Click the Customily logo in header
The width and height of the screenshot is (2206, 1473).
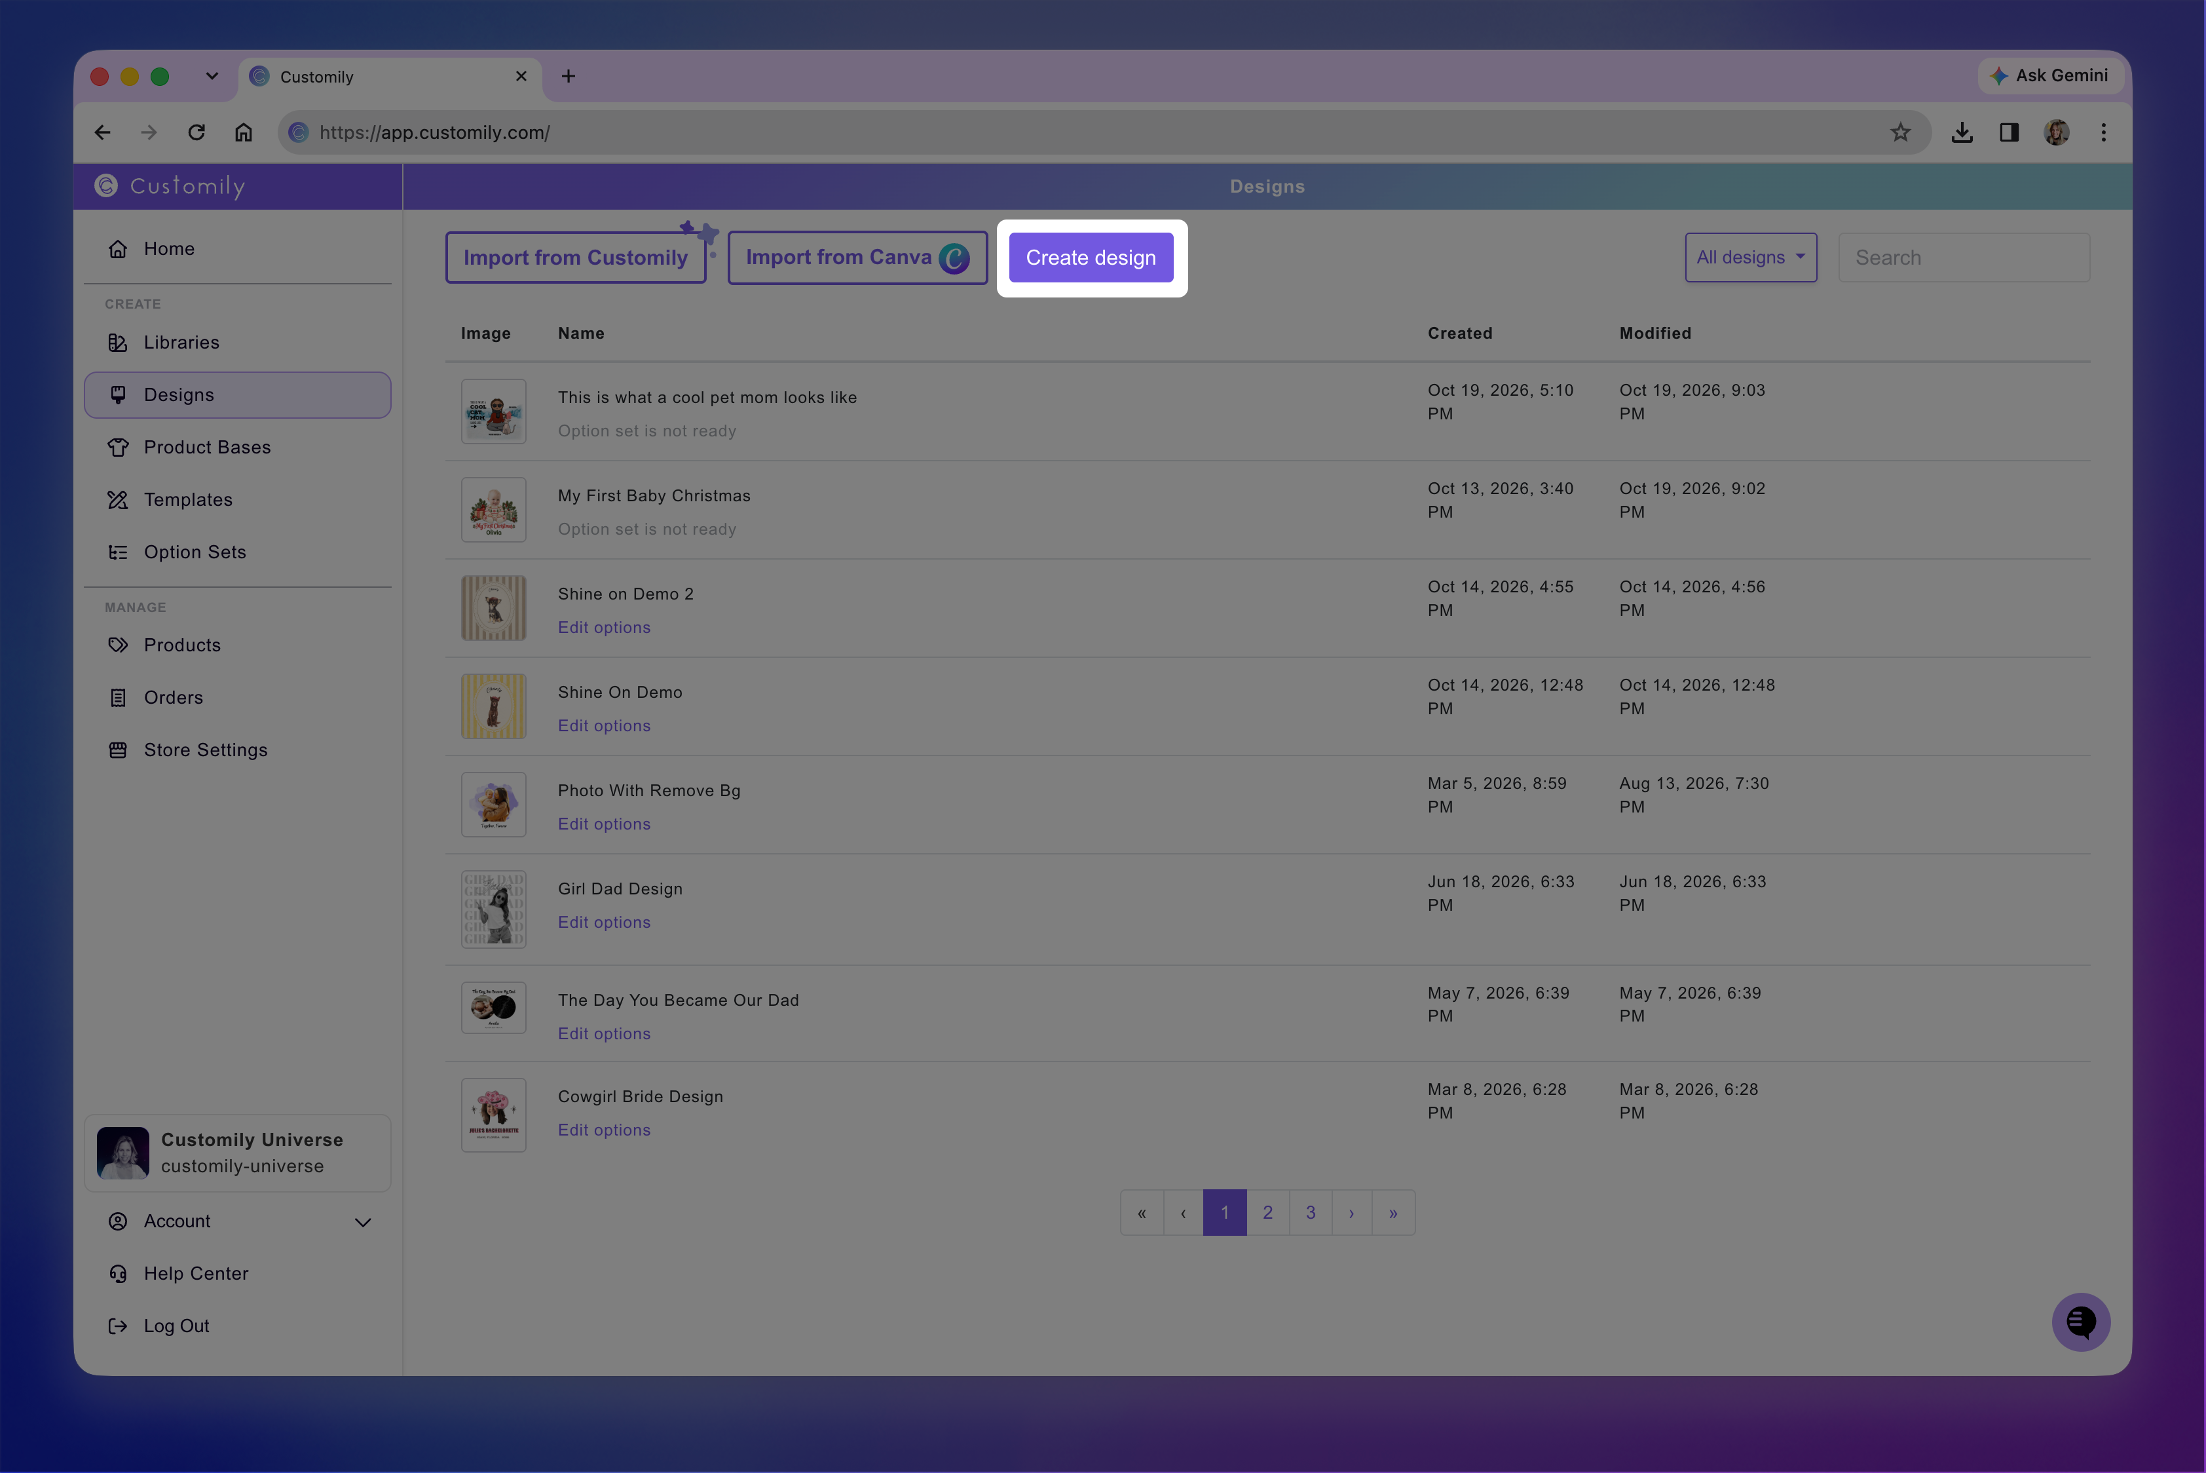pyautogui.click(x=170, y=186)
